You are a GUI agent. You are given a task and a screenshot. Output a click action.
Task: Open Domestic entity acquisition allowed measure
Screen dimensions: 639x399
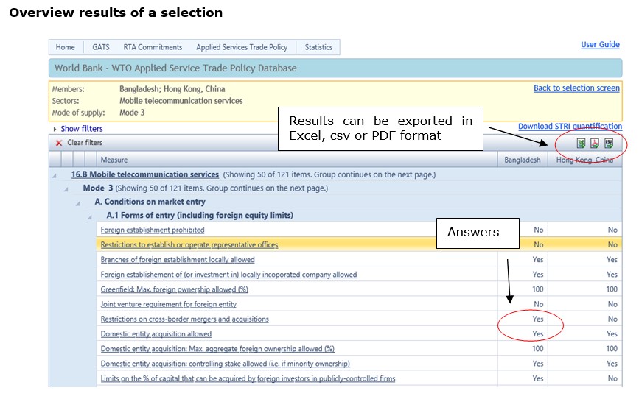[156, 334]
